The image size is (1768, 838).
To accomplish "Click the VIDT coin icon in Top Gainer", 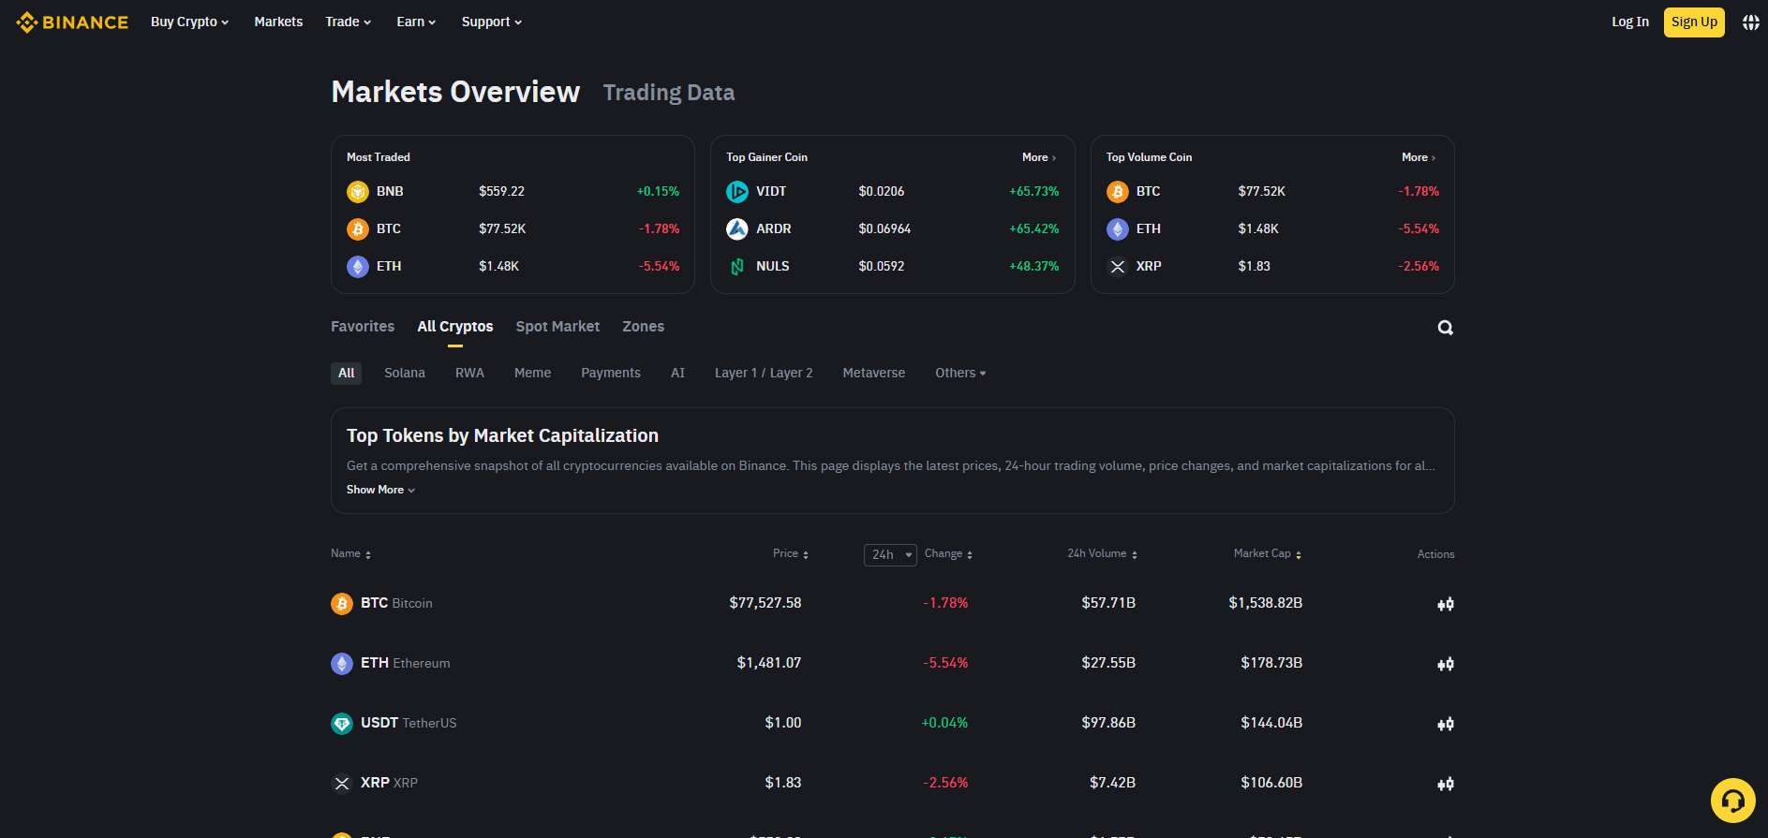I will (737, 192).
